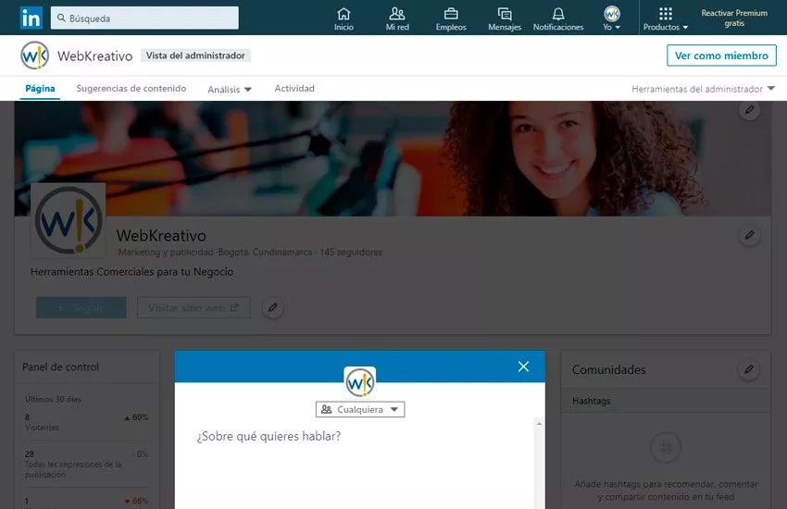Open the Yo profile menu
The image size is (787, 509).
[612, 19]
